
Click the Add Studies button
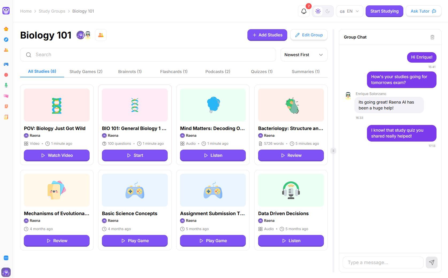pyautogui.click(x=267, y=35)
